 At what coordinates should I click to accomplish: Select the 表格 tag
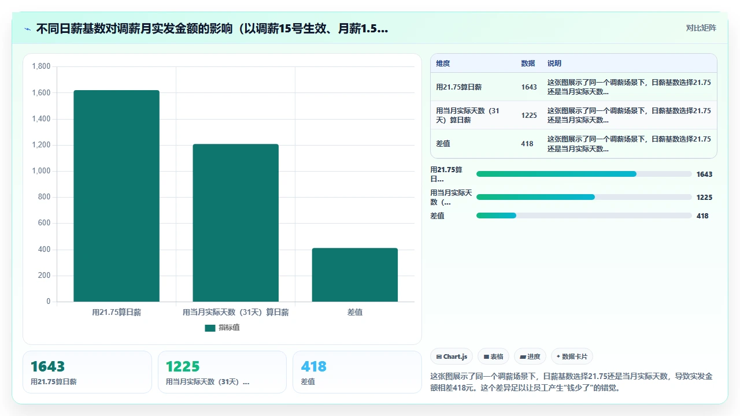tap(493, 356)
